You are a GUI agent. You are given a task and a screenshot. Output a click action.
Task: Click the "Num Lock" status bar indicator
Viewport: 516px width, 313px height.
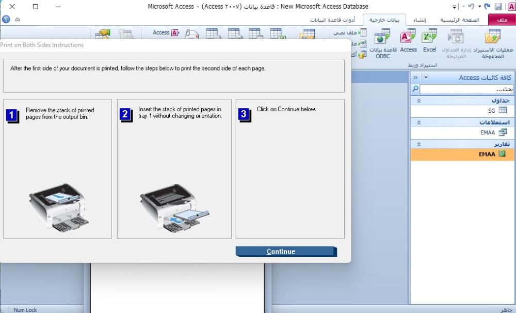(x=25, y=310)
